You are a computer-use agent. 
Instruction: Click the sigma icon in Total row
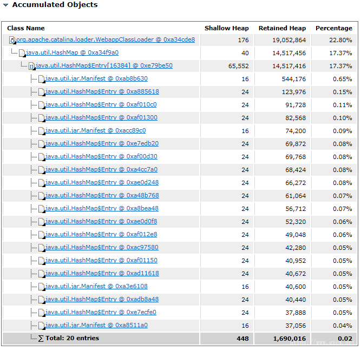41,339
